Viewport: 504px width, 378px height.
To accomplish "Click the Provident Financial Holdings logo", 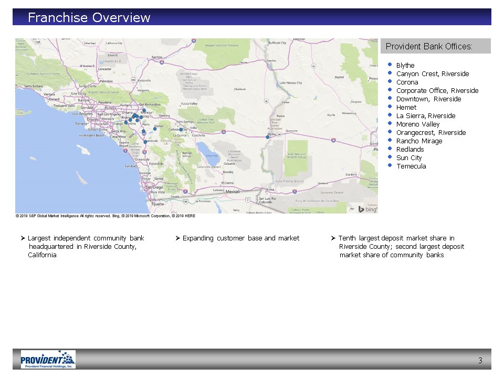I will pyautogui.click(x=48, y=360).
